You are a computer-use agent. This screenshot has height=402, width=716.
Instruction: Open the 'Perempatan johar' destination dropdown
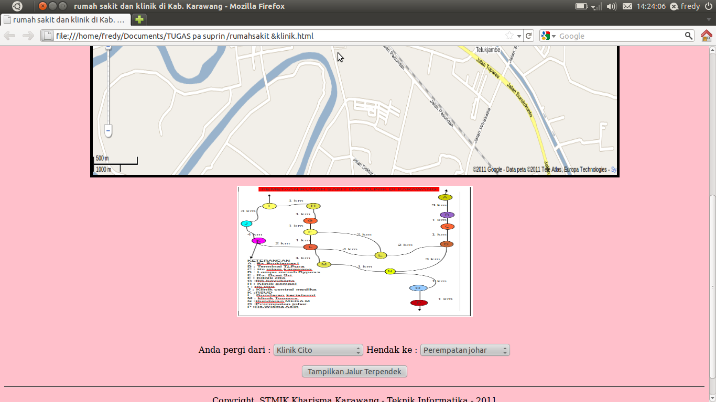tap(465, 350)
